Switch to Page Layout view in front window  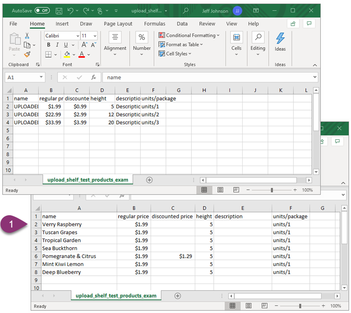[220, 190]
